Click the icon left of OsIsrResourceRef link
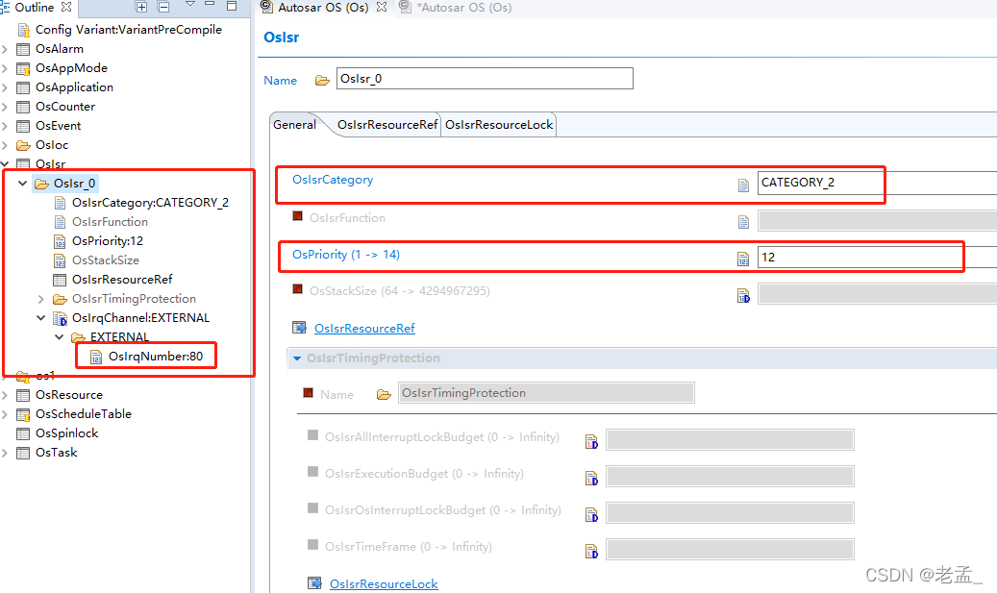Viewport: 997px width, 593px height. point(299,328)
